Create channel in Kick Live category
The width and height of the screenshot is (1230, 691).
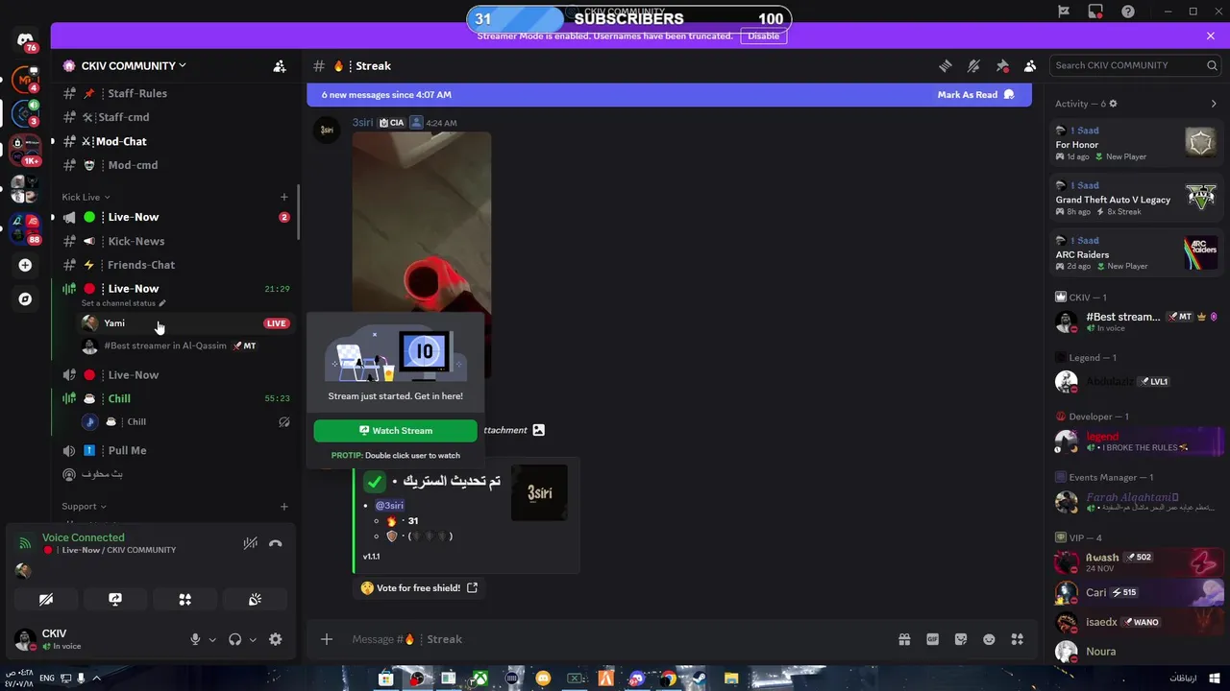(x=283, y=197)
